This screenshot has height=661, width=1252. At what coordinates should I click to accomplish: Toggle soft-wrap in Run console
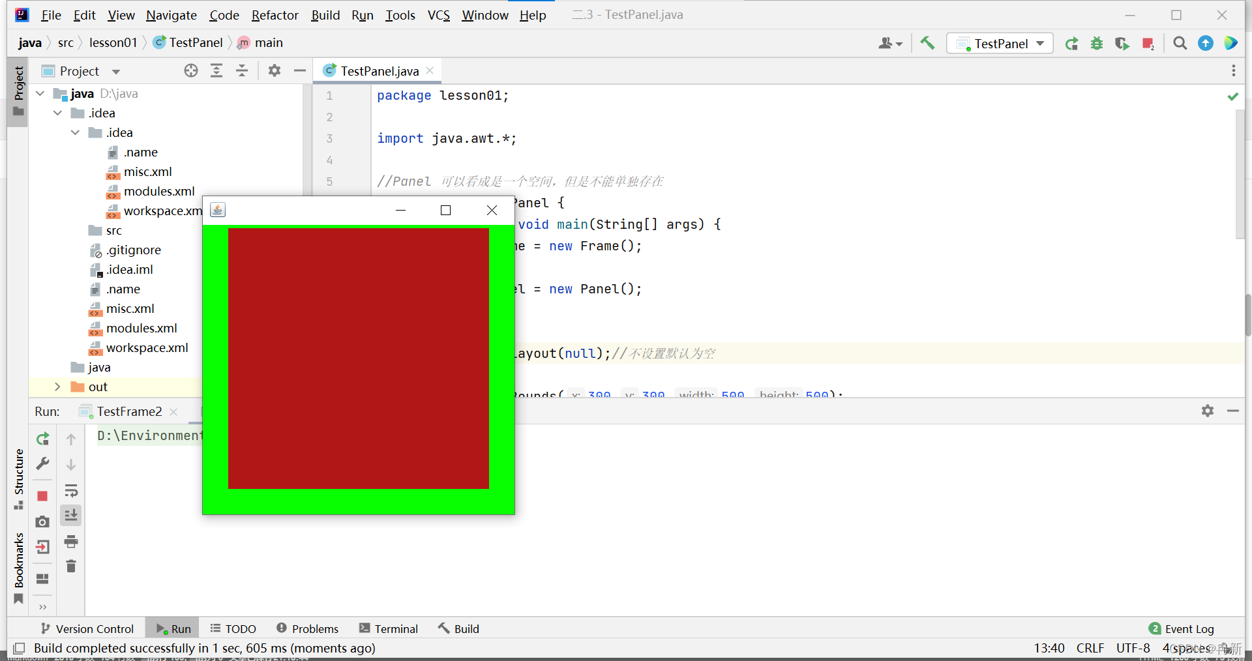71,490
